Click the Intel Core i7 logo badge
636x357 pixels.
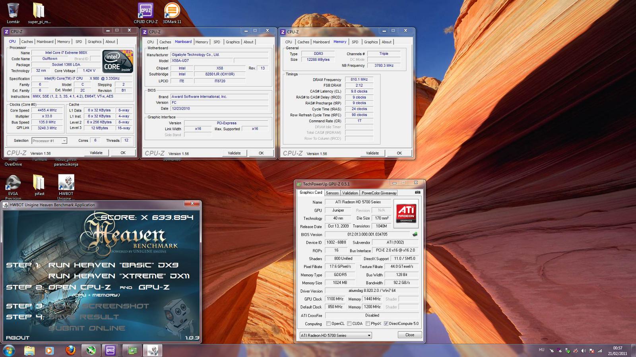pos(118,61)
